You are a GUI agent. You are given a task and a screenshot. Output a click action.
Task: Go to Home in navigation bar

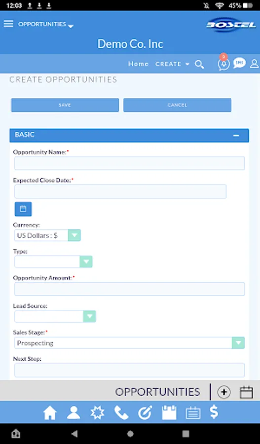[x=138, y=64]
